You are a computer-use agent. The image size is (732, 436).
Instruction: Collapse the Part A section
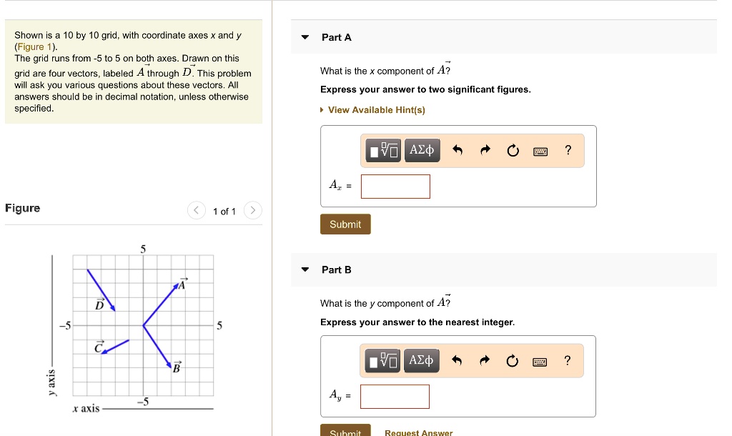[x=305, y=36]
